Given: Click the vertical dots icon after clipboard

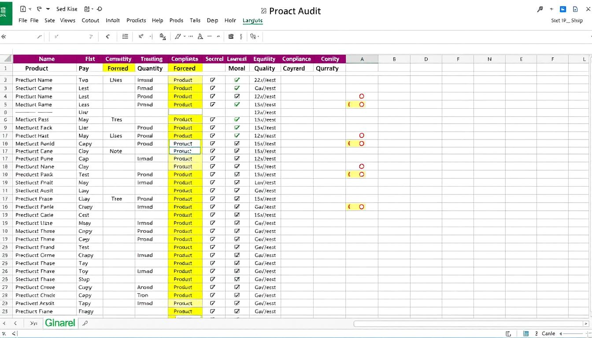Looking at the screenshot, I should tap(241, 37).
